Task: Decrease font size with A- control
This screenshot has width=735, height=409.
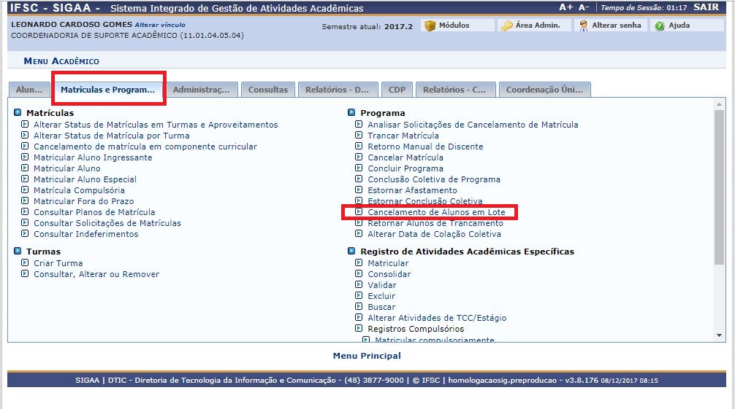Action: pyautogui.click(x=584, y=7)
